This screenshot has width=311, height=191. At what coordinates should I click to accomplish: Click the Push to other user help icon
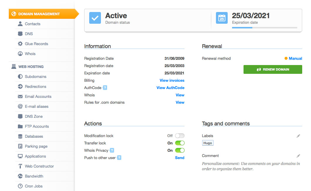(x=119, y=158)
